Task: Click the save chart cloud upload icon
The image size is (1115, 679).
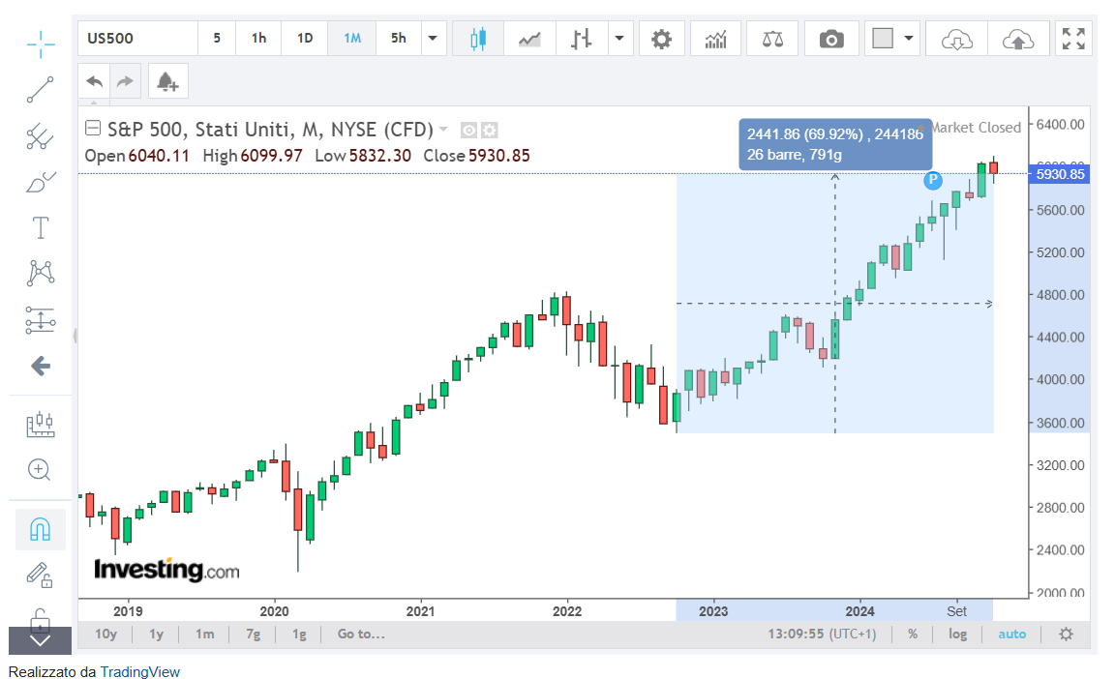Action: [1017, 39]
